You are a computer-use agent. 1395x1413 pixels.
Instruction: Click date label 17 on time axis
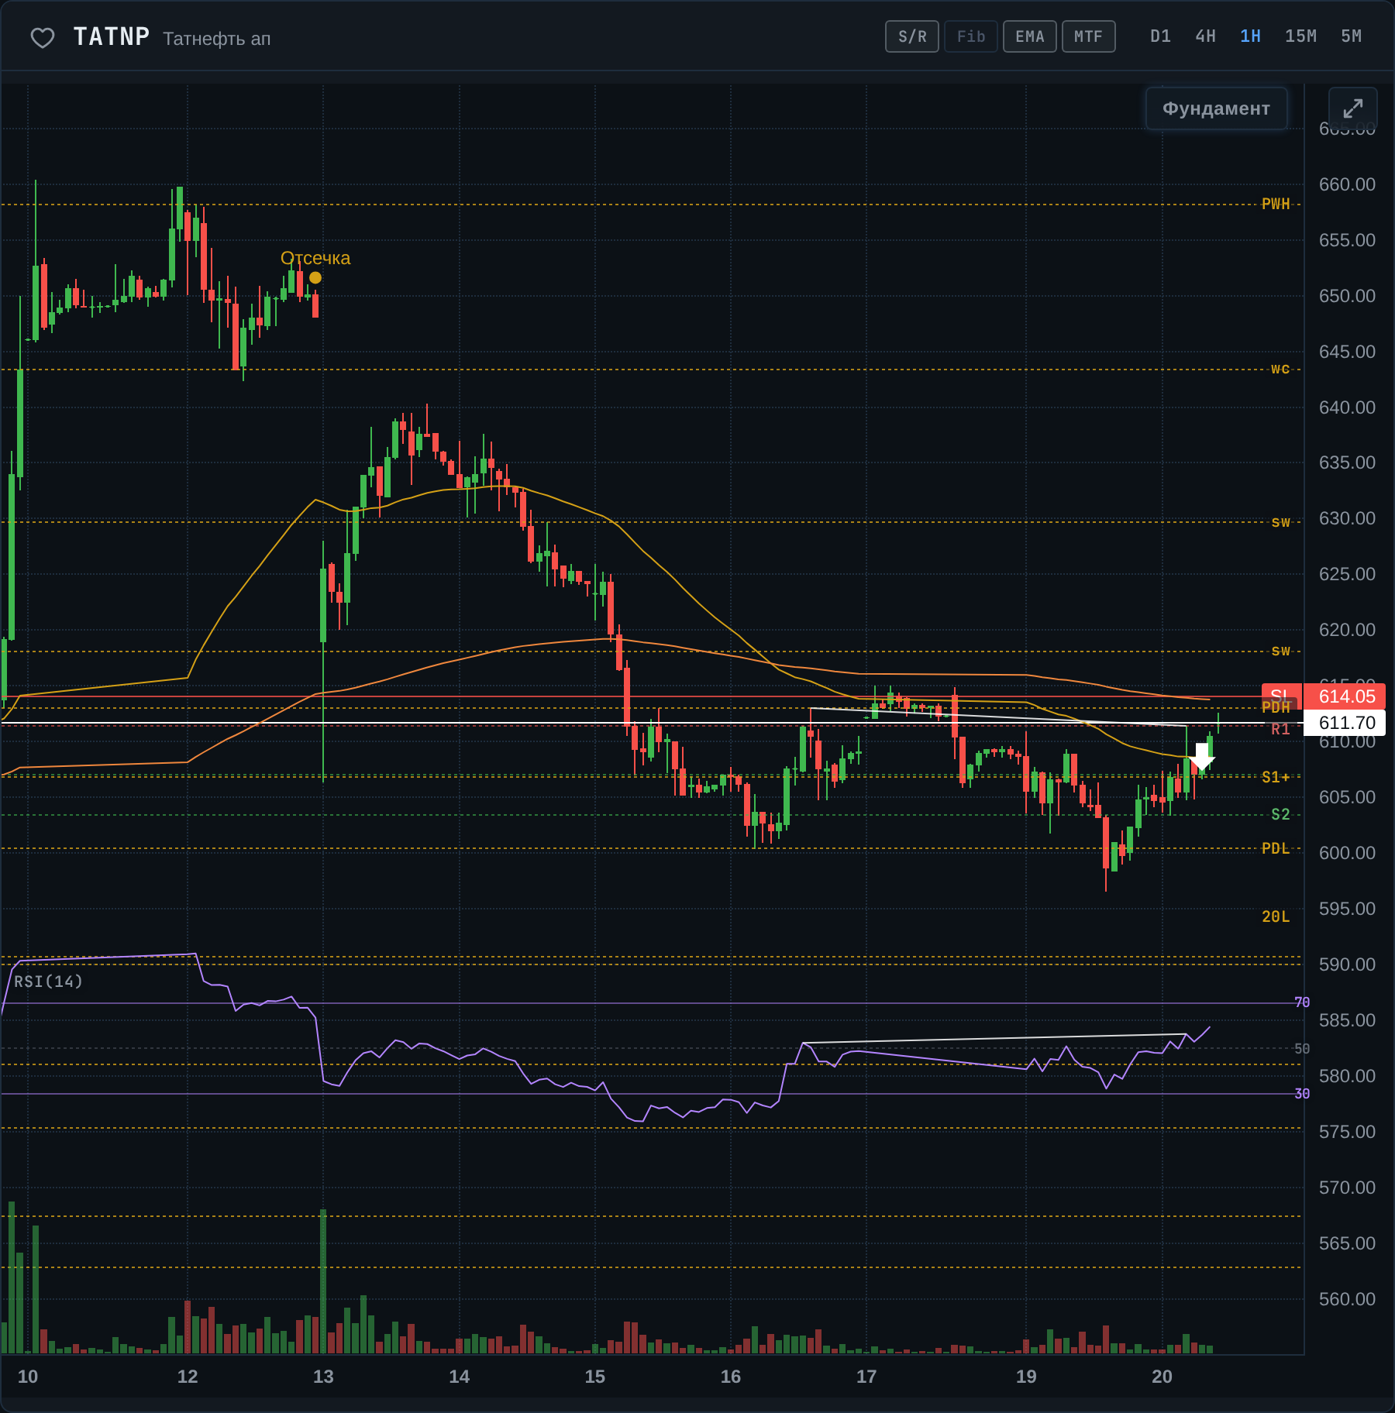point(866,1377)
